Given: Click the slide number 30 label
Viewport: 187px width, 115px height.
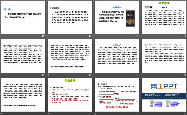Looking at the screenshot, I should pos(90,75).
